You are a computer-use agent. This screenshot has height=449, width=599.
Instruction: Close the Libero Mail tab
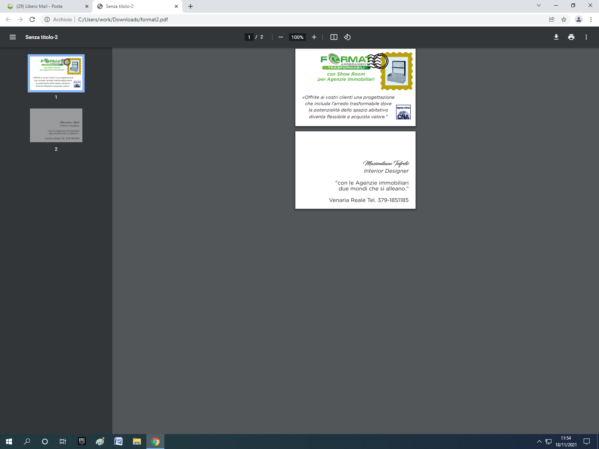click(87, 6)
